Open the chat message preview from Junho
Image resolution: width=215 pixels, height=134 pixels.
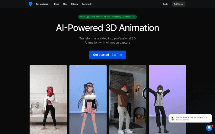190,118
